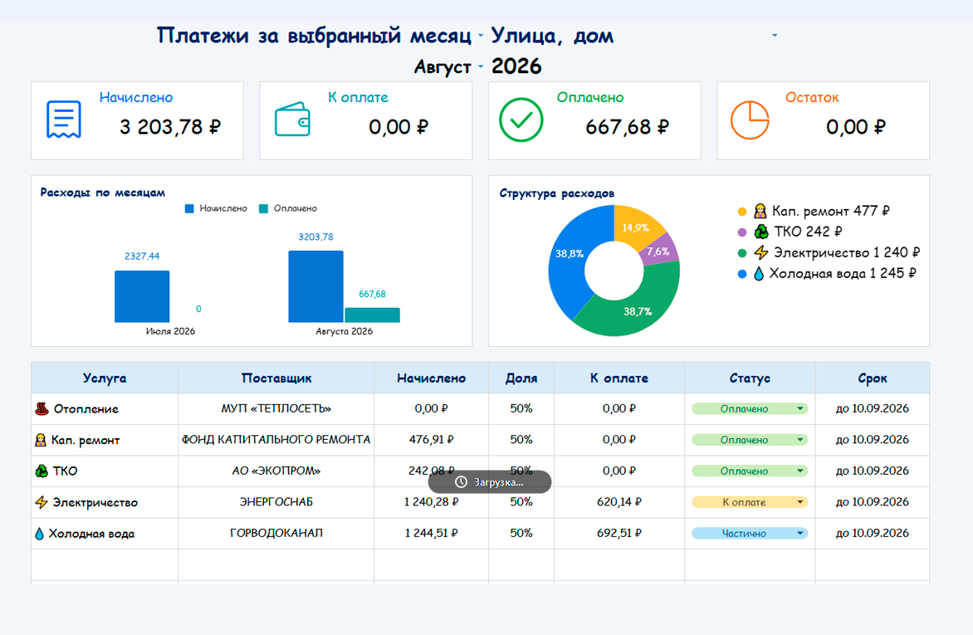Click the July 2026 blue Начислено bar
The image size is (973, 635).
coord(142,296)
